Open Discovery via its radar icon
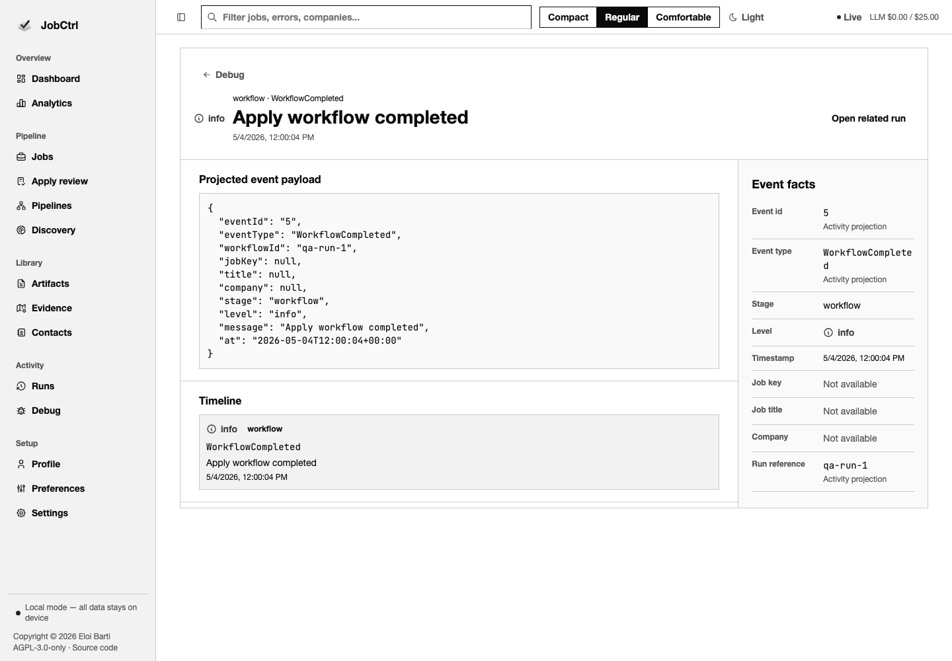Viewport: 952px width, 661px height. [x=21, y=230]
